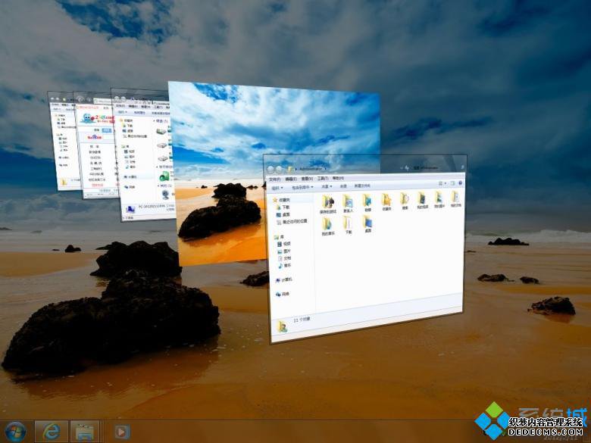Select the 我的音乐 folder icon

click(328, 226)
